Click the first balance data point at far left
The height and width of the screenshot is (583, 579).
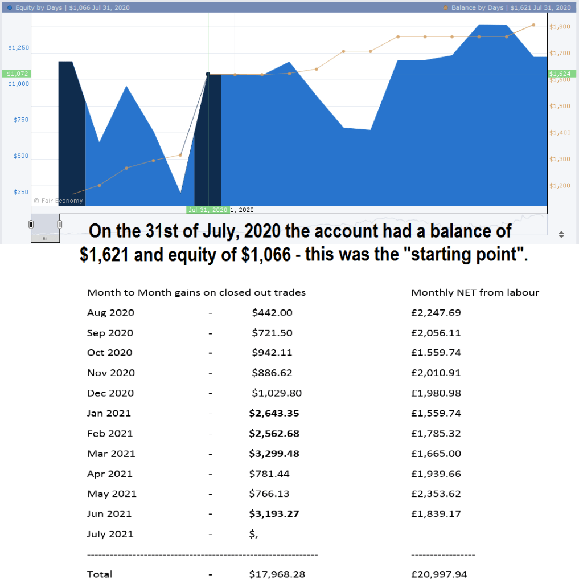pos(73,195)
